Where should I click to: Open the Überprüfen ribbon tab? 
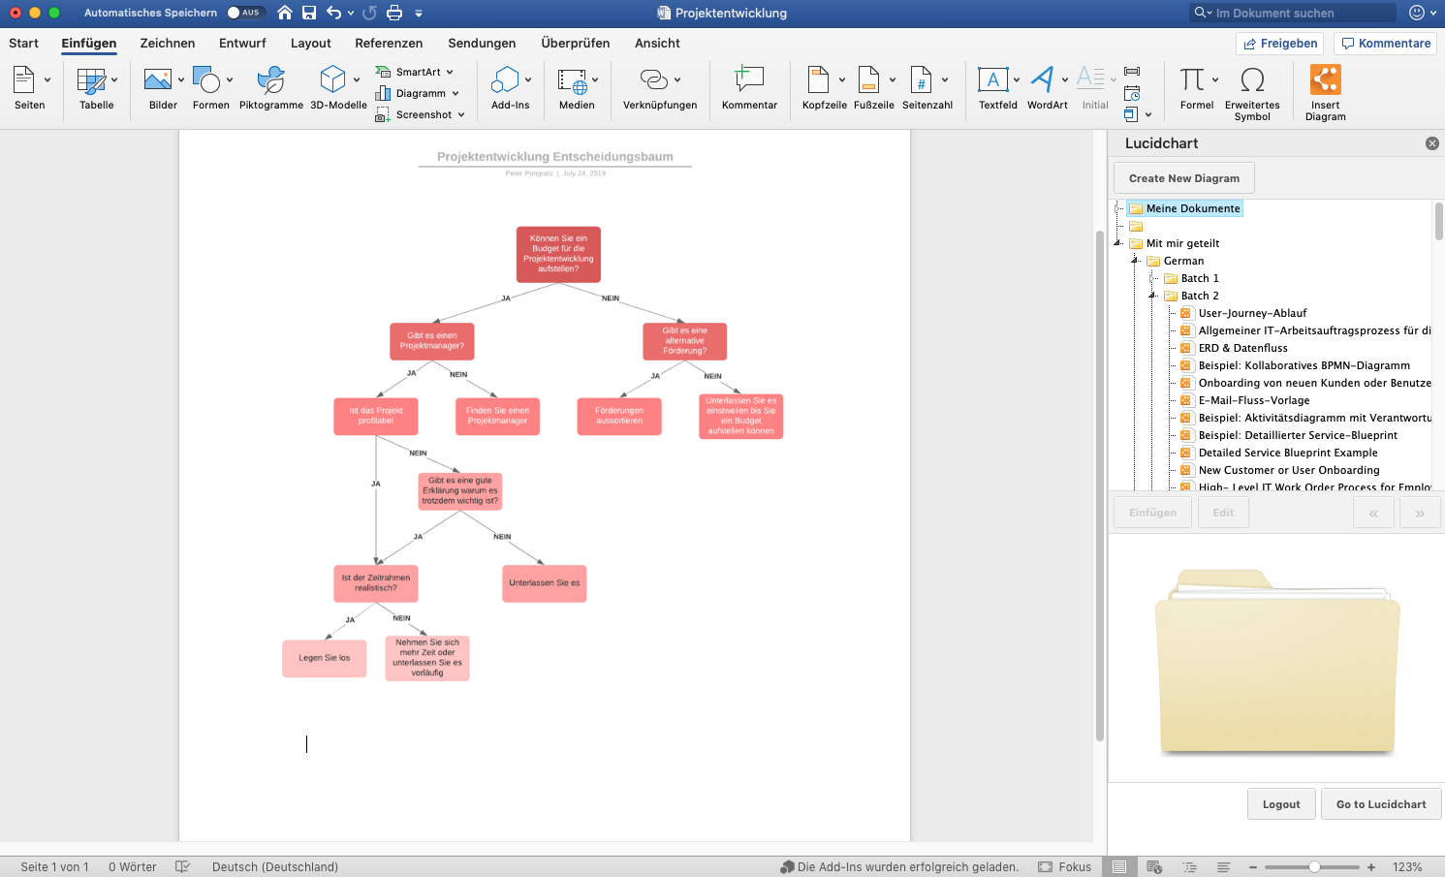[575, 43]
